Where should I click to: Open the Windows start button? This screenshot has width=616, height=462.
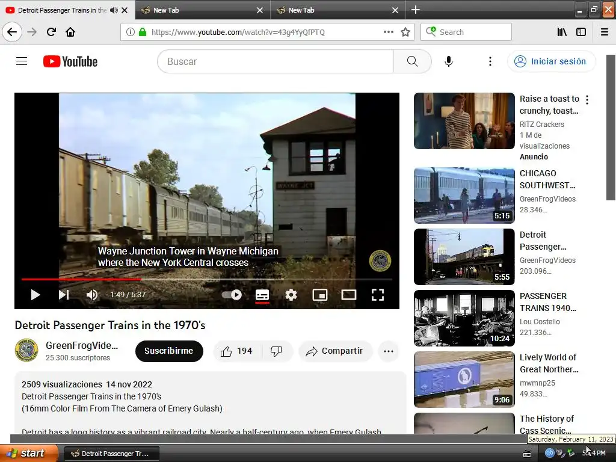click(29, 454)
